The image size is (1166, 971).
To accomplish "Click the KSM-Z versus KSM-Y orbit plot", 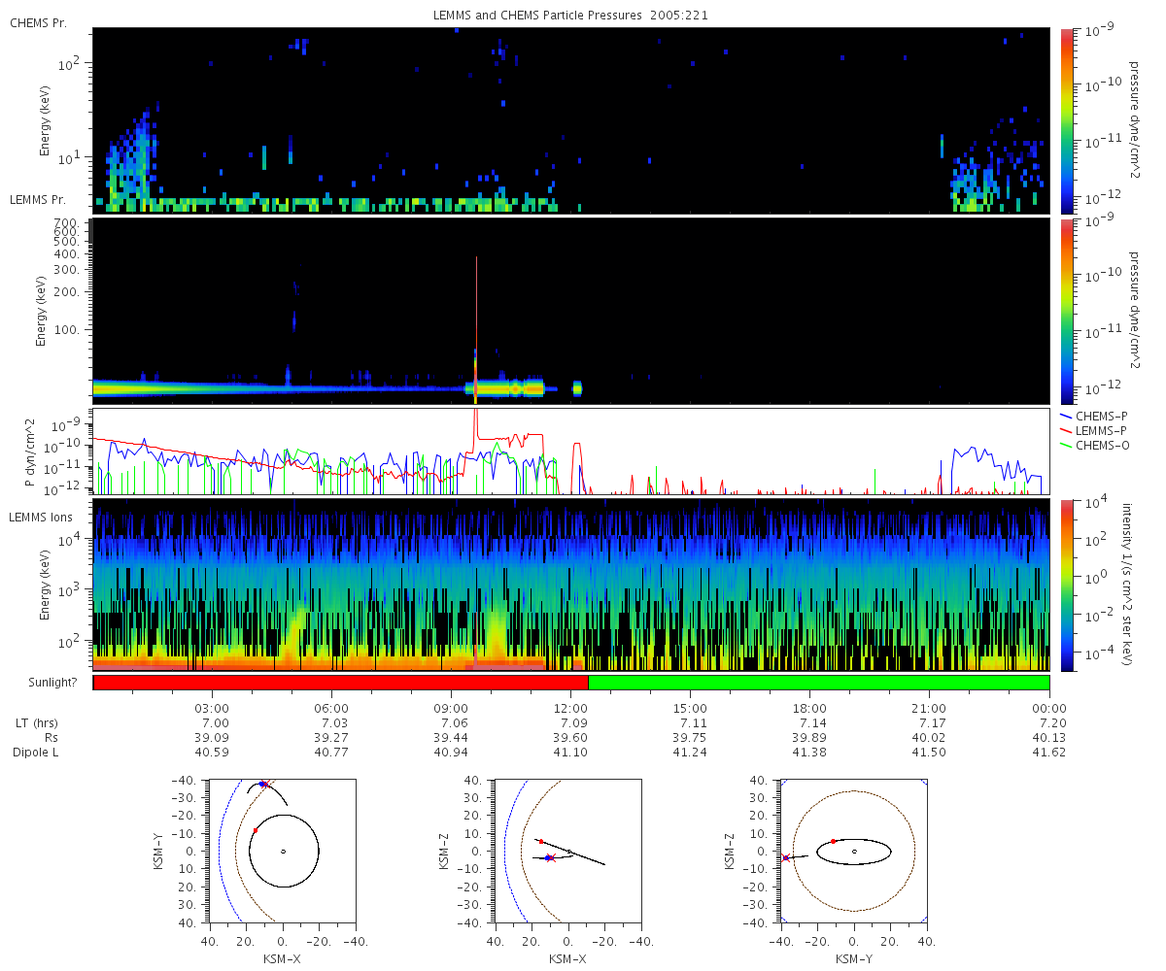I will click(853, 851).
